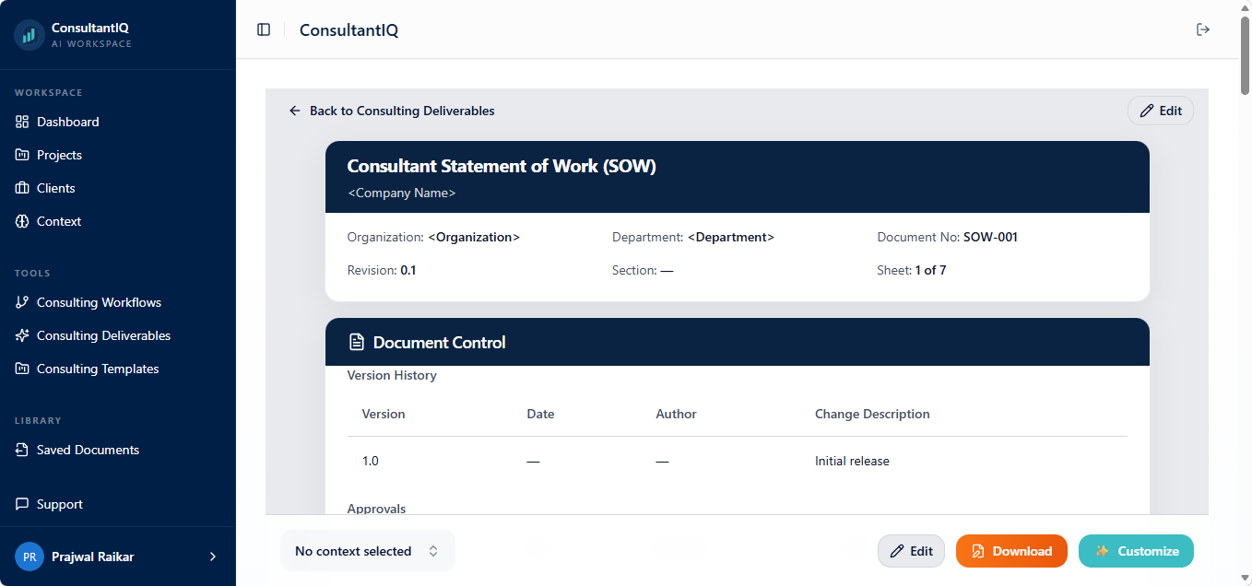Expand the Prajwal Raikar account chevron
The width and height of the screenshot is (1252, 586).
tap(213, 557)
